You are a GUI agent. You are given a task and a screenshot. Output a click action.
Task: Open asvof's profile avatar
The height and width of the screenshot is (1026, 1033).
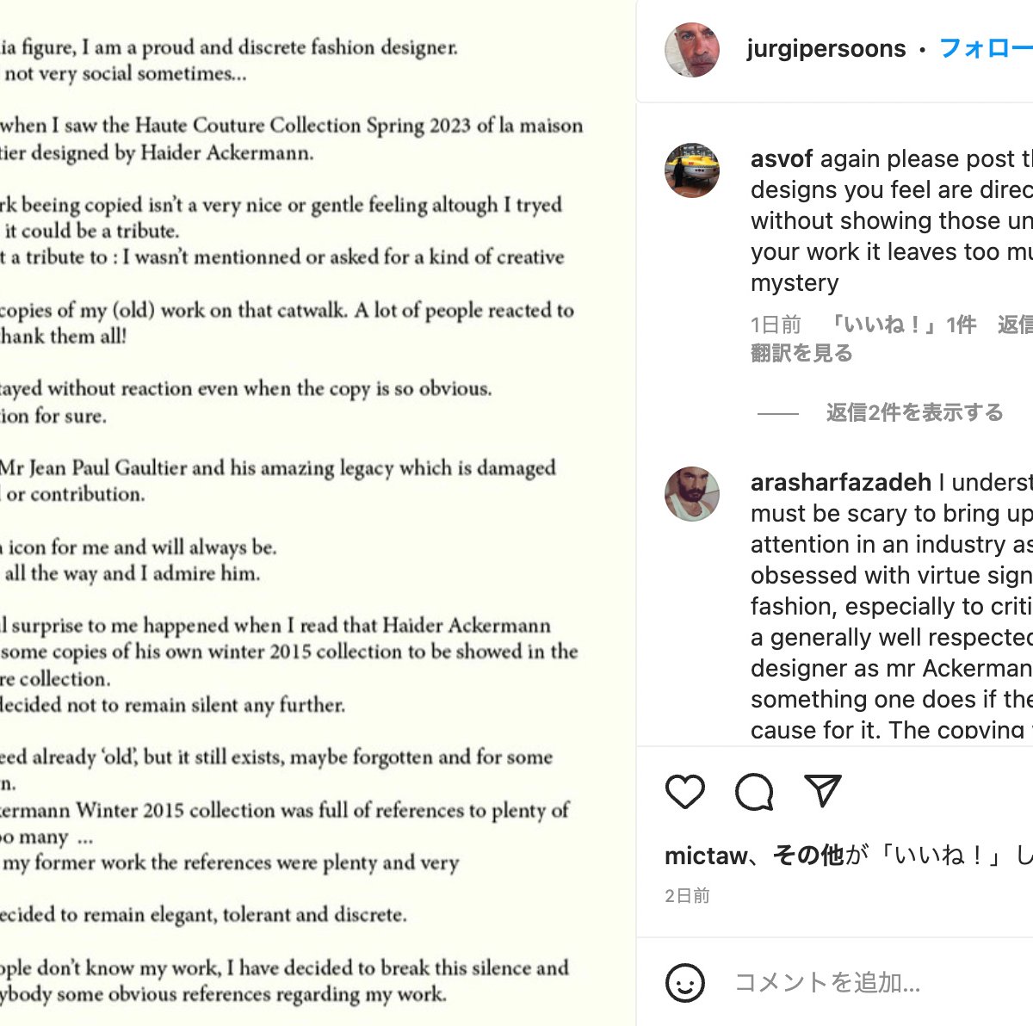(x=694, y=170)
